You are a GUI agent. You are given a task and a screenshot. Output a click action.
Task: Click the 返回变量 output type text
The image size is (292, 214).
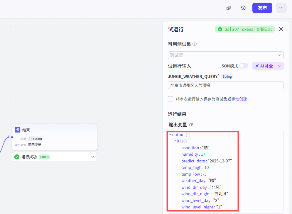pyautogui.click(x=35, y=145)
